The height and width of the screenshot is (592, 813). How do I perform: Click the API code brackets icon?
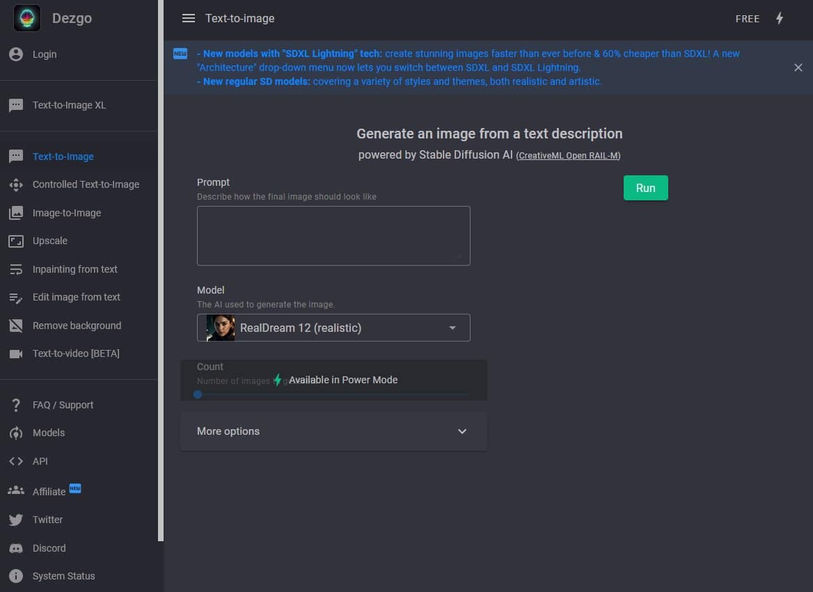click(x=16, y=461)
